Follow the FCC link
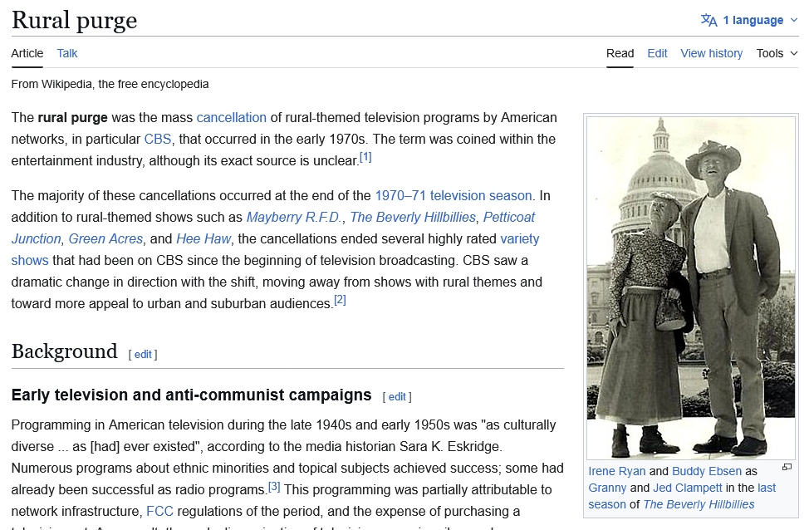This screenshot has width=809, height=530. pyautogui.click(x=159, y=511)
